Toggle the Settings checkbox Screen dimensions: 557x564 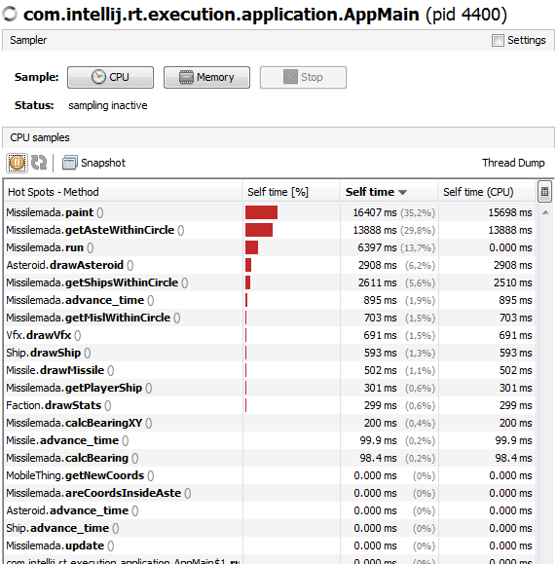coord(498,40)
